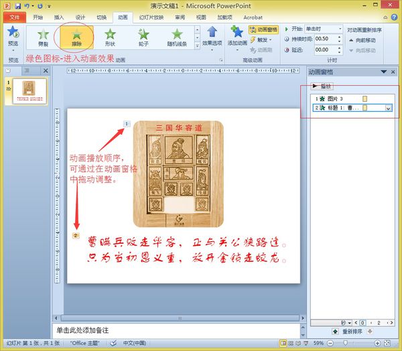The image size is (402, 351).
Task: Increase the 延迟 delay spinner
Action: (340, 48)
